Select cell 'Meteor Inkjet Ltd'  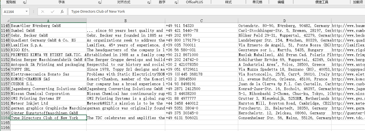tap(48, 103)
